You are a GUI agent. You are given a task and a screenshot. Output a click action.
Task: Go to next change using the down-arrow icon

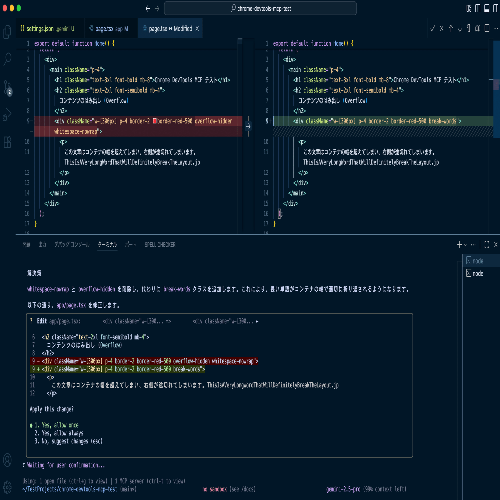pos(459,28)
